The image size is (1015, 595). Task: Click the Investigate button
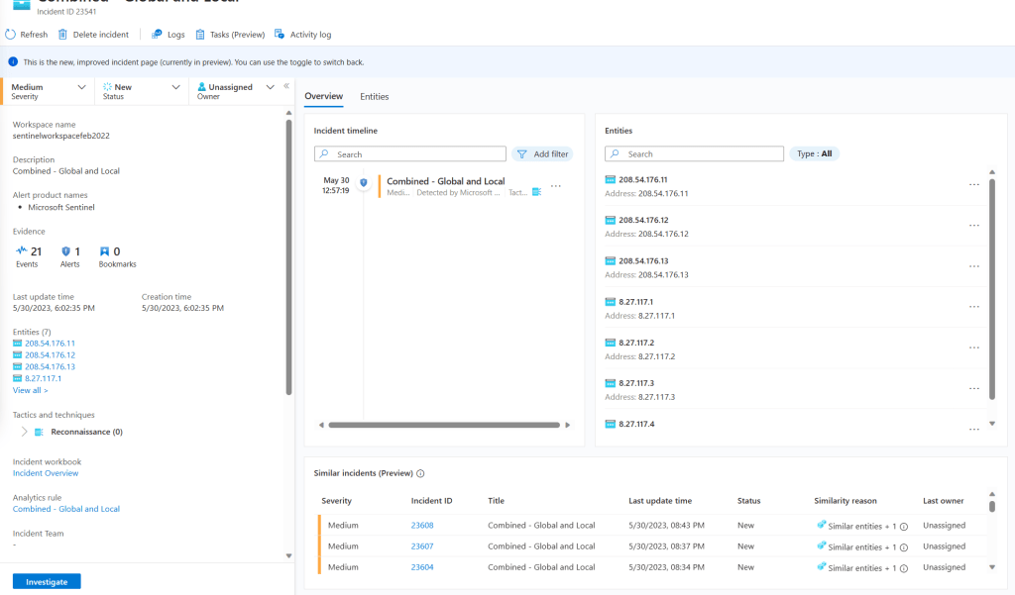pos(47,582)
